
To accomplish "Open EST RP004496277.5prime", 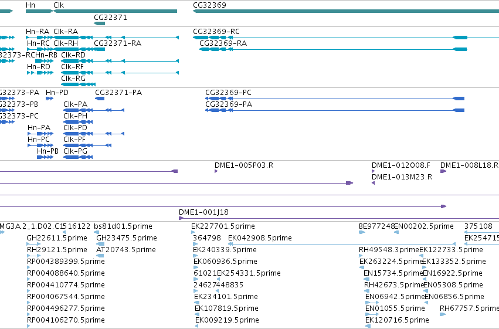I will coord(66,308).
